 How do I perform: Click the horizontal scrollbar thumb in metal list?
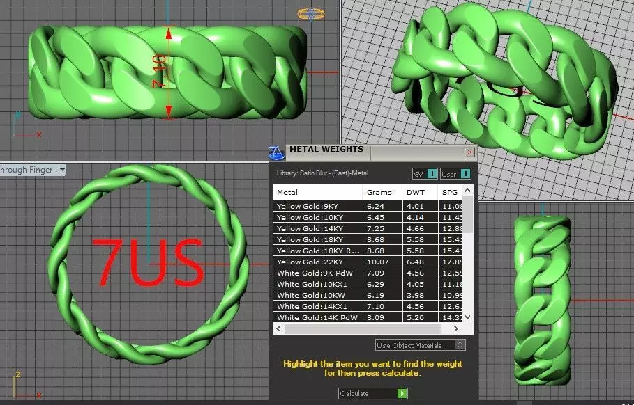(362, 328)
